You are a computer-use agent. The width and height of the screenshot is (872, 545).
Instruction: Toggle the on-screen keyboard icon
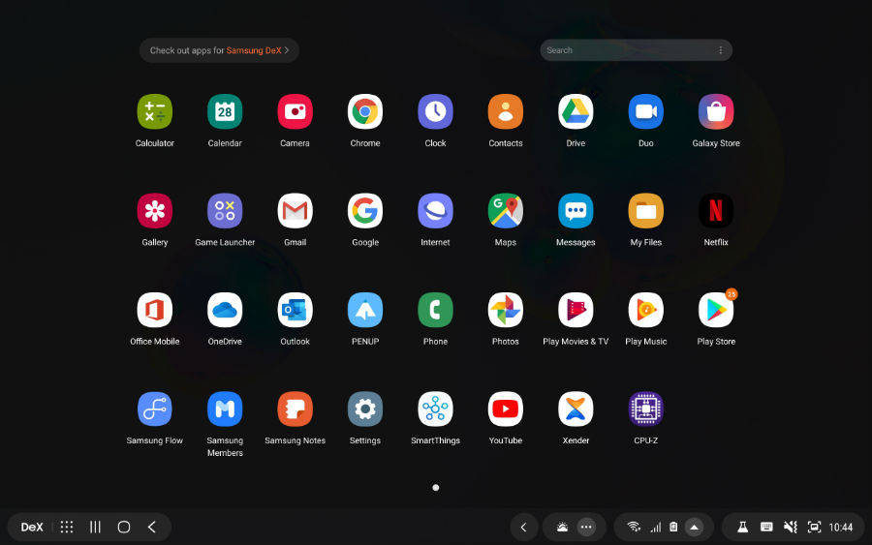tap(766, 527)
